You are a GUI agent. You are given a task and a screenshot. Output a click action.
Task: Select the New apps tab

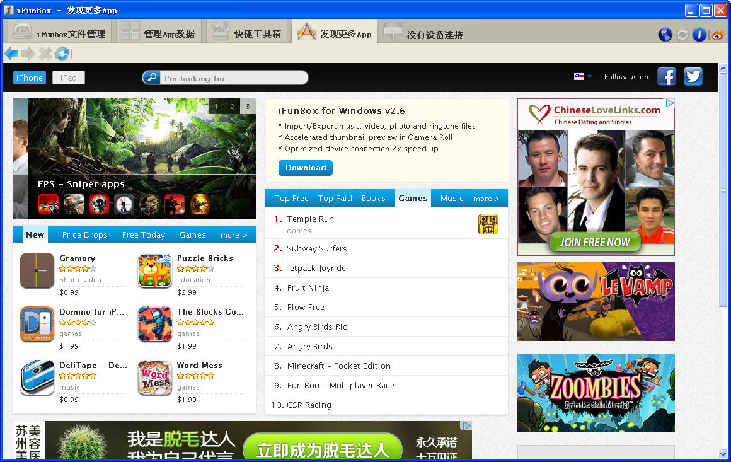pos(35,234)
